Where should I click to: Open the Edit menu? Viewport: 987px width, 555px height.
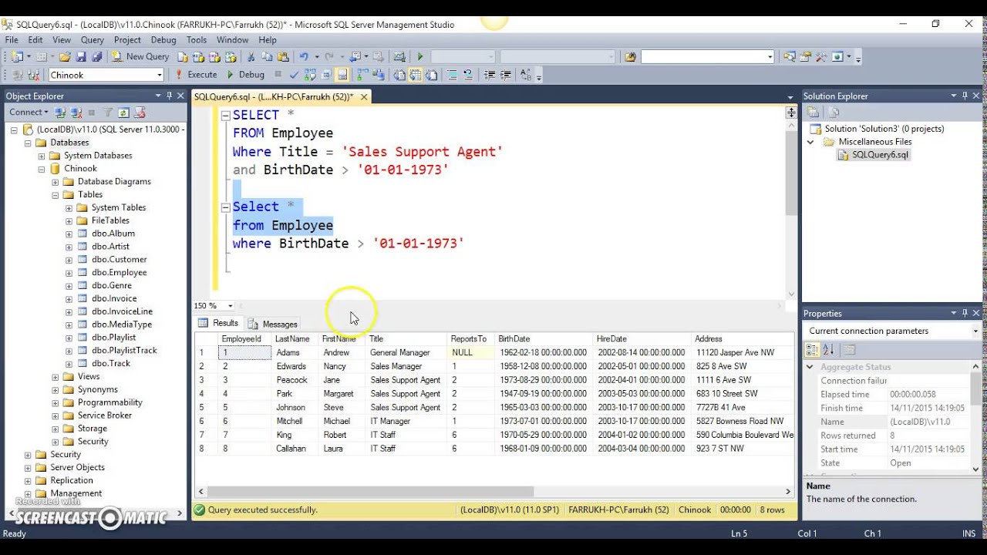pyautogui.click(x=35, y=40)
